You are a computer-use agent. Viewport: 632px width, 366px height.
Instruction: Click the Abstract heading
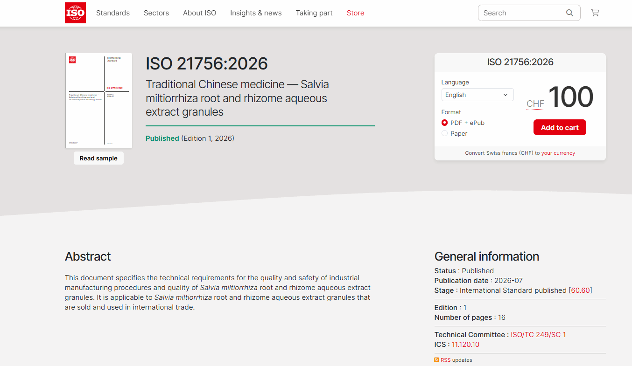(x=88, y=256)
